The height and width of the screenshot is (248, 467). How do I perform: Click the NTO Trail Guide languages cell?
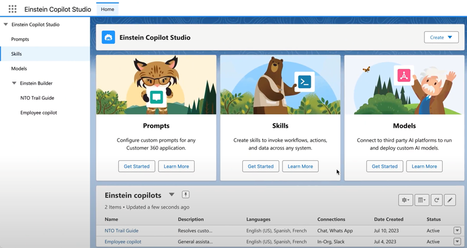click(276, 231)
